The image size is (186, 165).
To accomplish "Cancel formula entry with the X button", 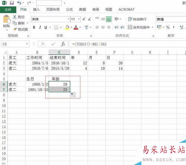I will [43, 44].
